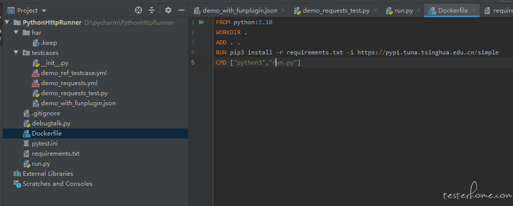Collapse the PythonHttpRunner root folder

point(7,23)
